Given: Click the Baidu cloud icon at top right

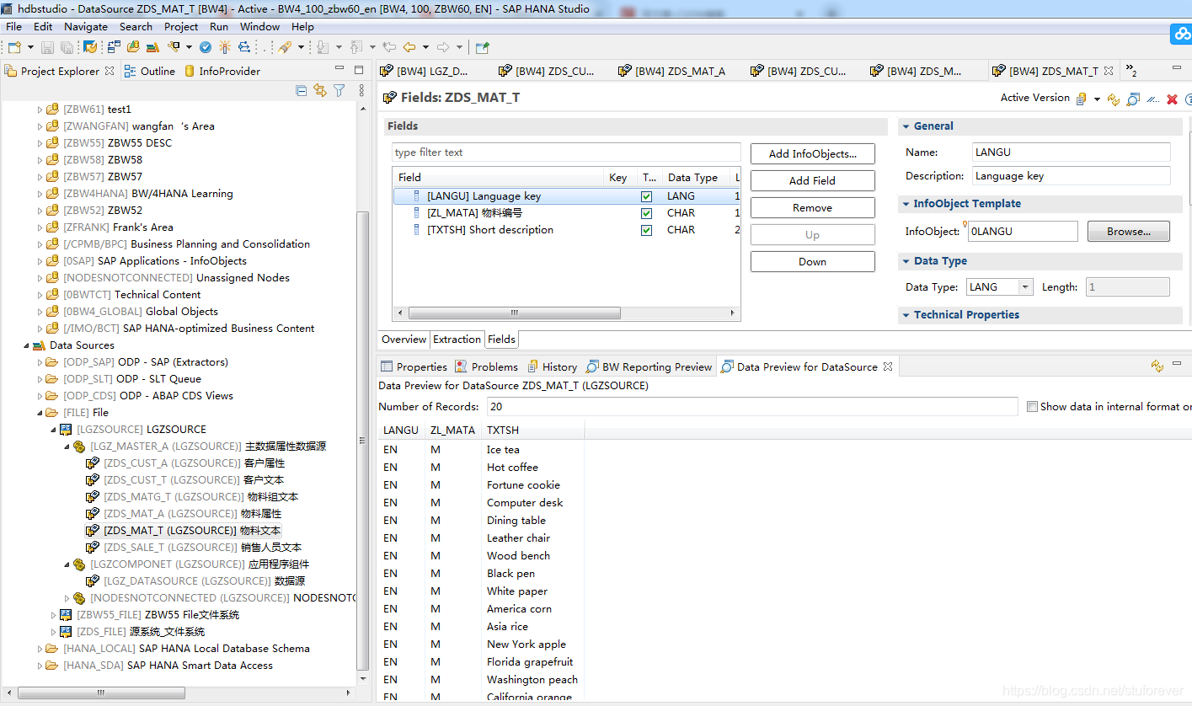Looking at the screenshot, I should [x=1182, y=34].
